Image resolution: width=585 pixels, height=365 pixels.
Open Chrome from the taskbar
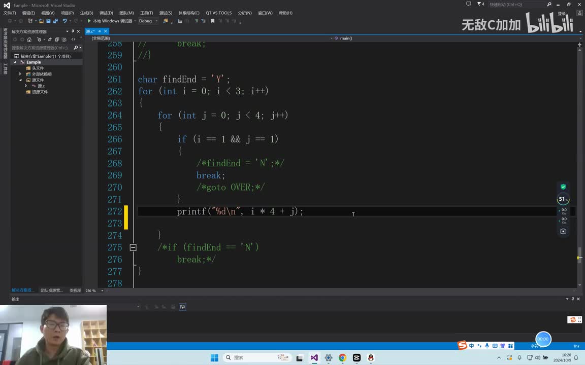pos(342,357)
